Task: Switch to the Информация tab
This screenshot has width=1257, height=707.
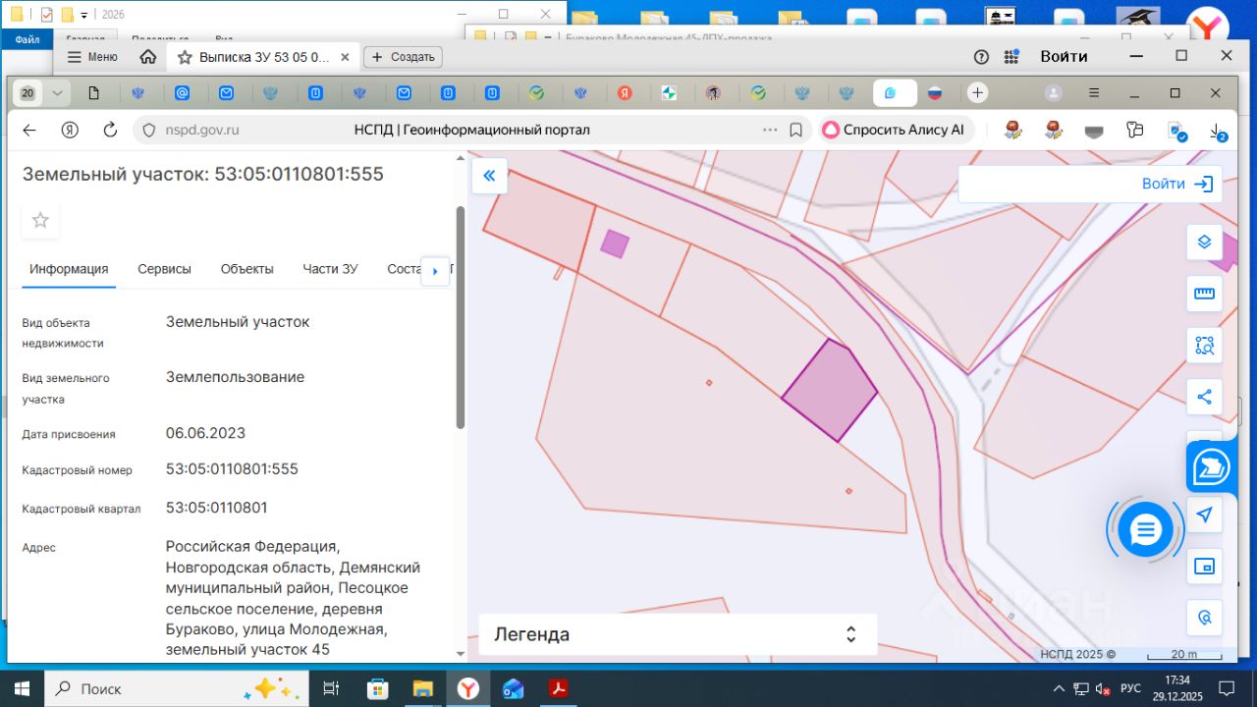Action: point(69,269)
